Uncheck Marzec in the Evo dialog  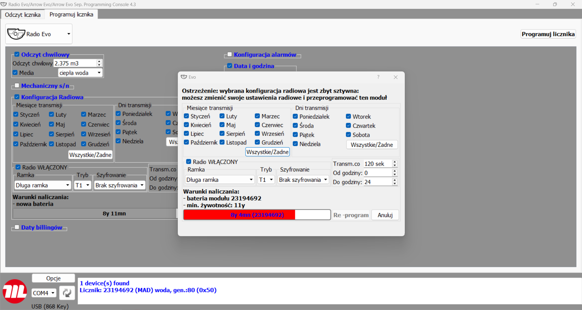pyautogui.click(x=257, y=116)
